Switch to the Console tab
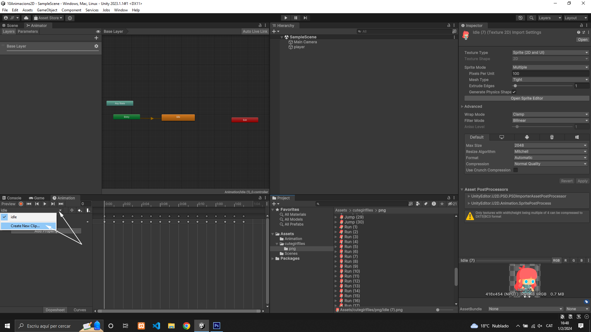Viewport: 591px width, 332px height. 12,198
